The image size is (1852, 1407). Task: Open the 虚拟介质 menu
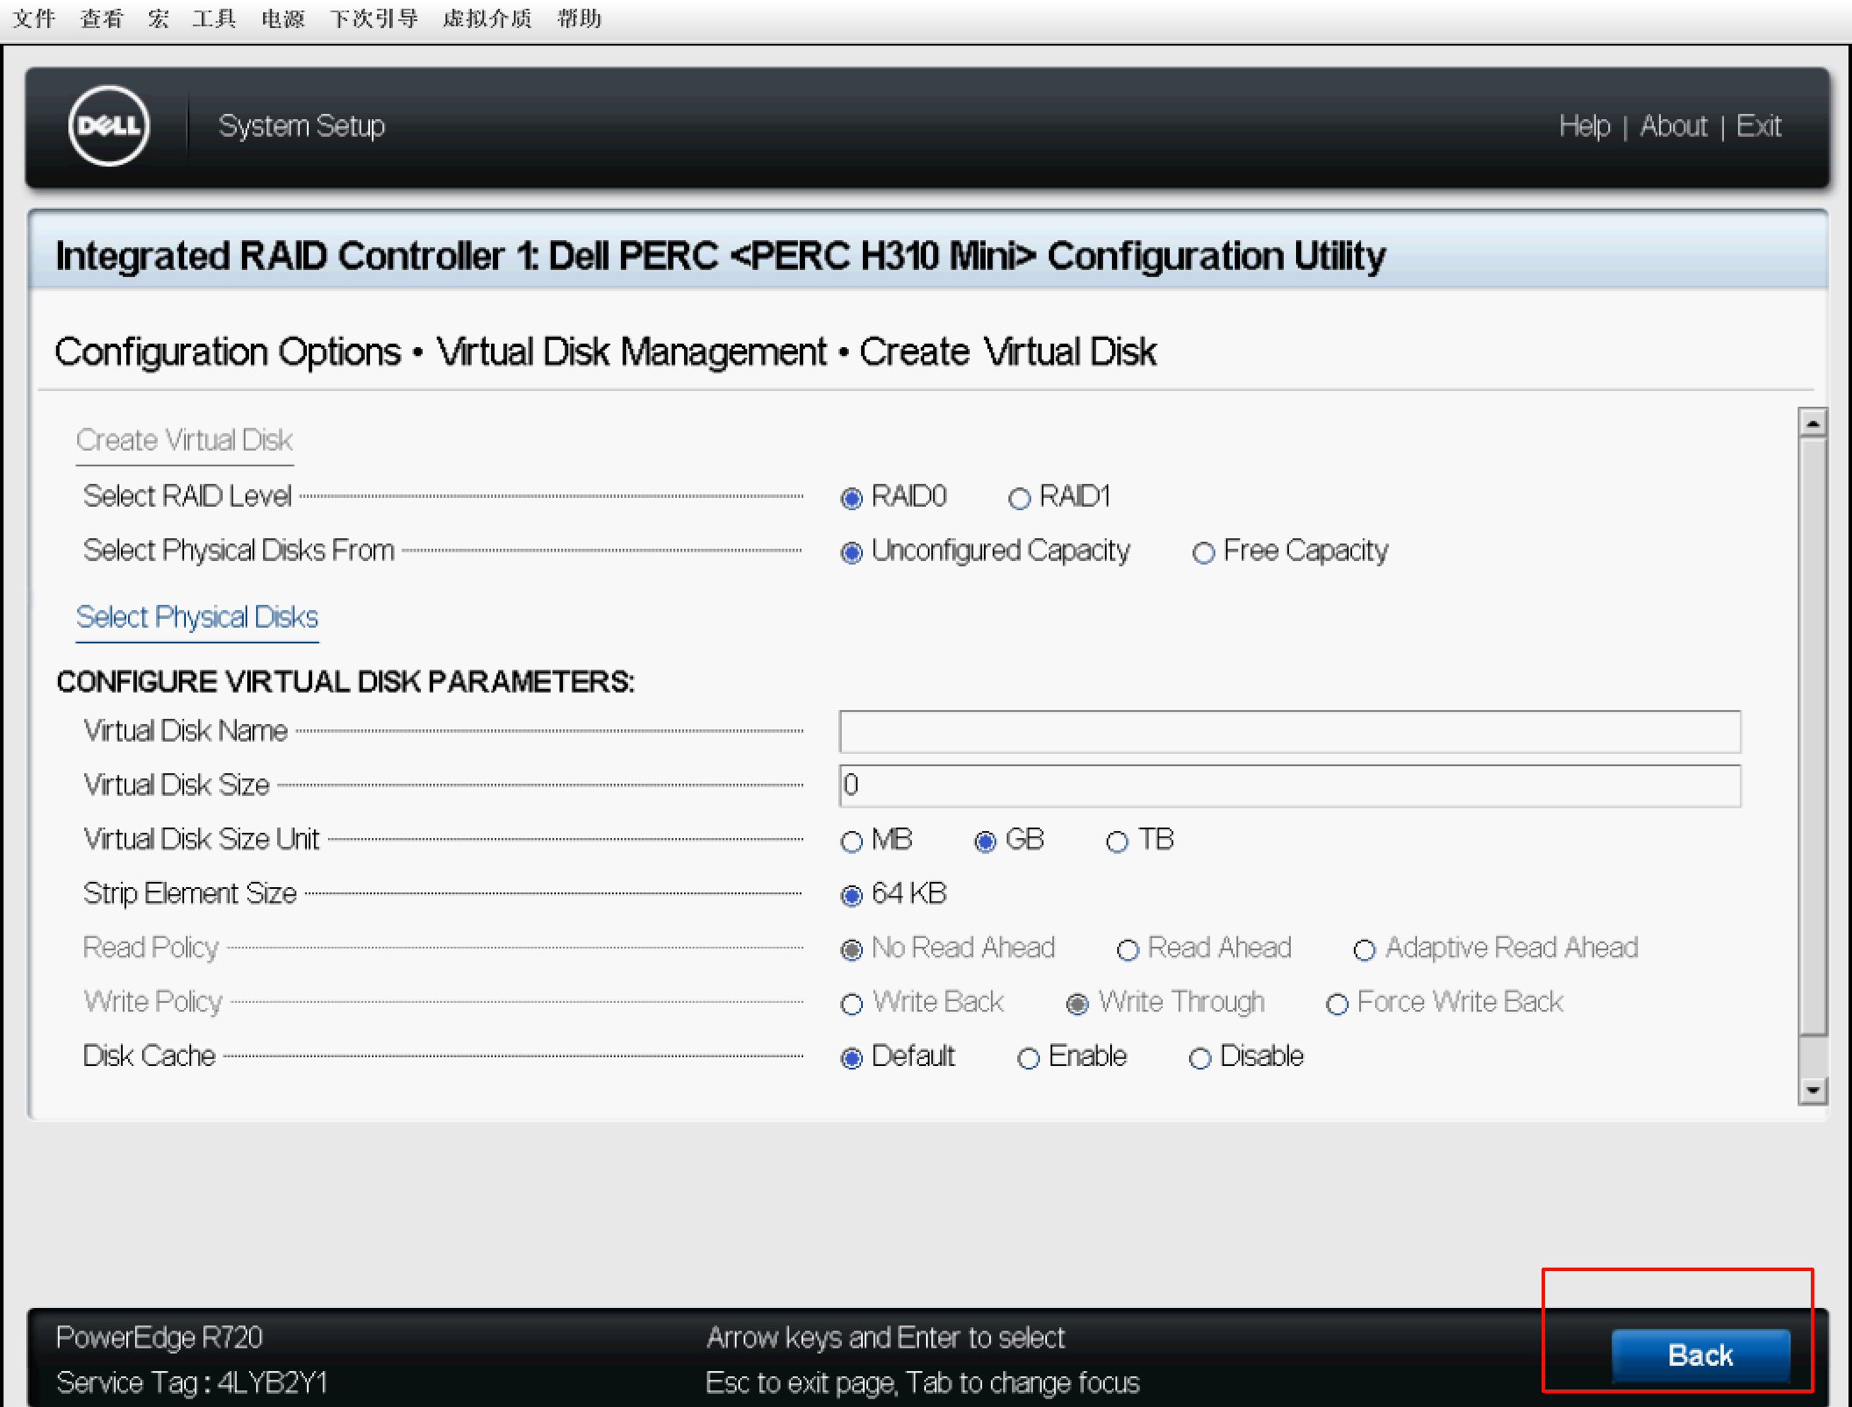click(487, 18)
